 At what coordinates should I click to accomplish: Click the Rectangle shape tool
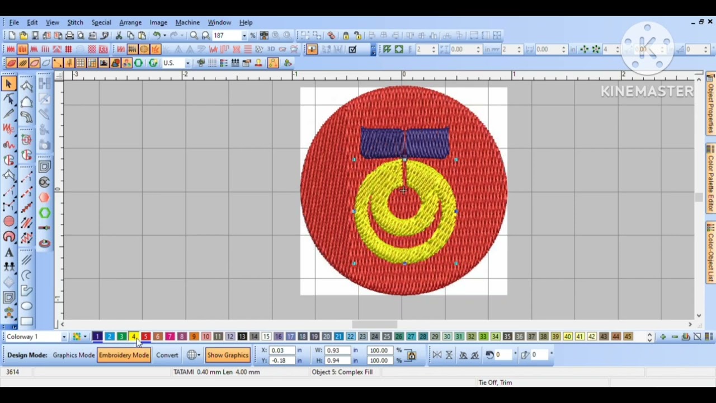26,322
